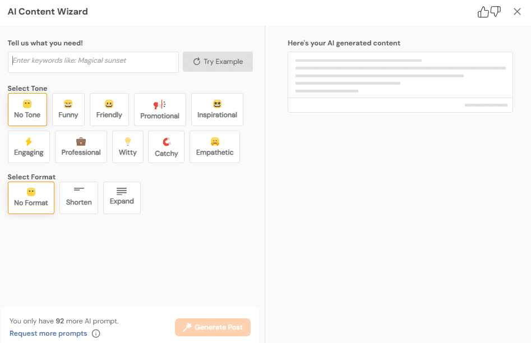Open the Request more prompts link

(47, 333)
